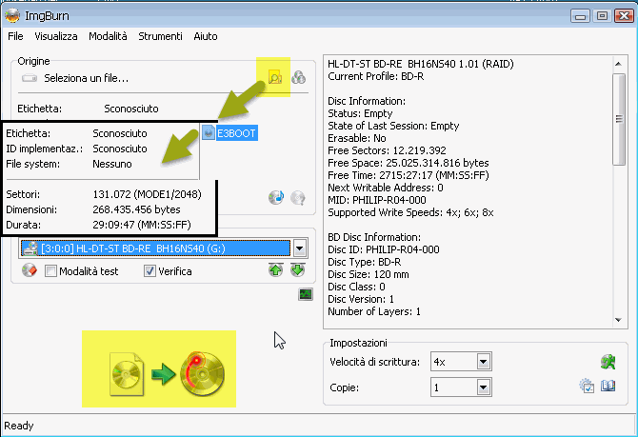Open the Velocità di scrittura dropdown
Viewport: 638px width, 437px height.
484,362
